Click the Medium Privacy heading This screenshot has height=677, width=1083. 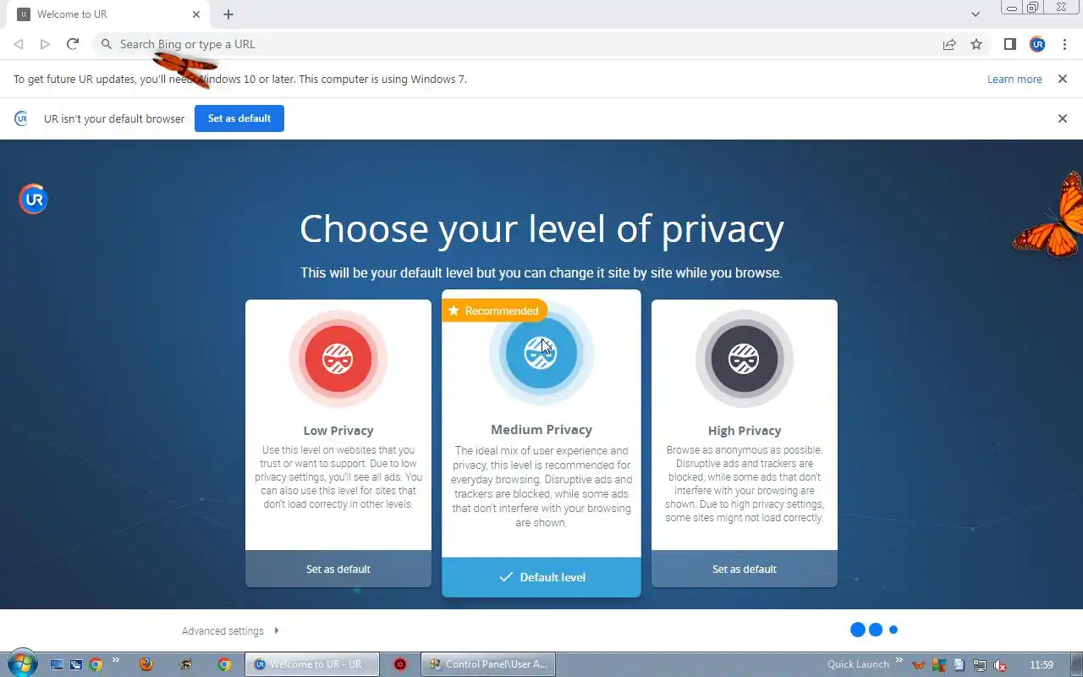(x=541, y=430)
